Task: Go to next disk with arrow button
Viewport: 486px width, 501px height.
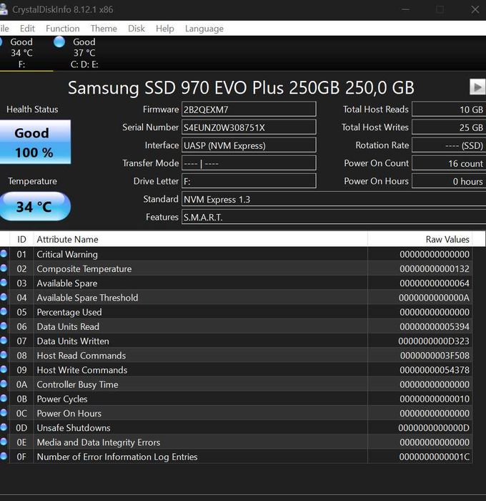Action: [x=477, y=87]
